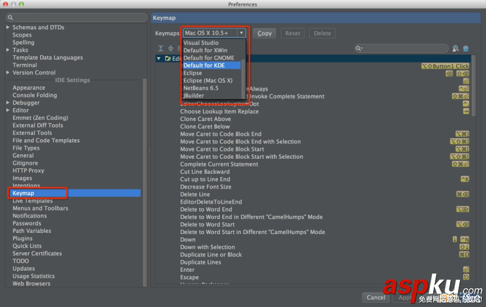Expand the Tasks settings node
The image size is (486, 307).
click(8, 50)
